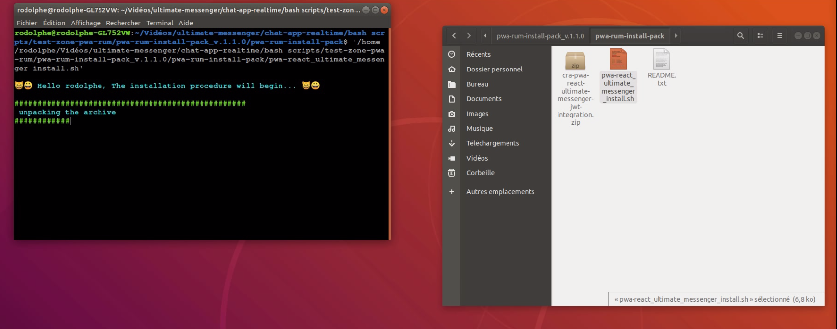Click the plus icon for Autres emplacements

coord(452,192)
